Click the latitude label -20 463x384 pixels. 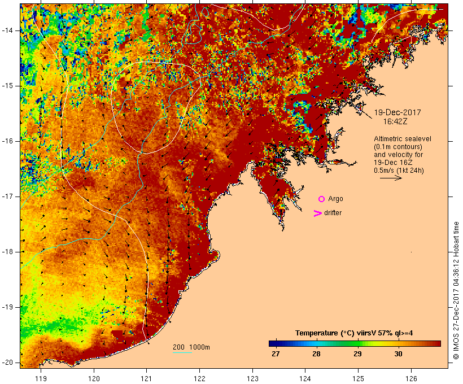tap(7, 363)
